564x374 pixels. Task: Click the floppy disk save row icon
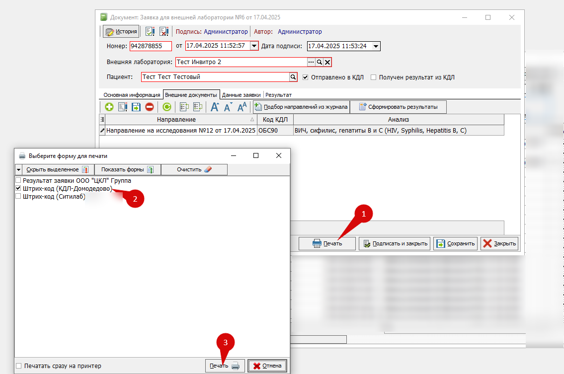click(x=136, y=107)
